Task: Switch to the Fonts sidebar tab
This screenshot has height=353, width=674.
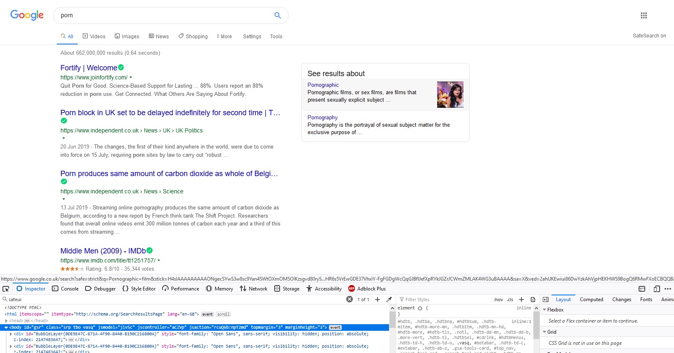Action: pyautogui.click(x=646, y=300)
